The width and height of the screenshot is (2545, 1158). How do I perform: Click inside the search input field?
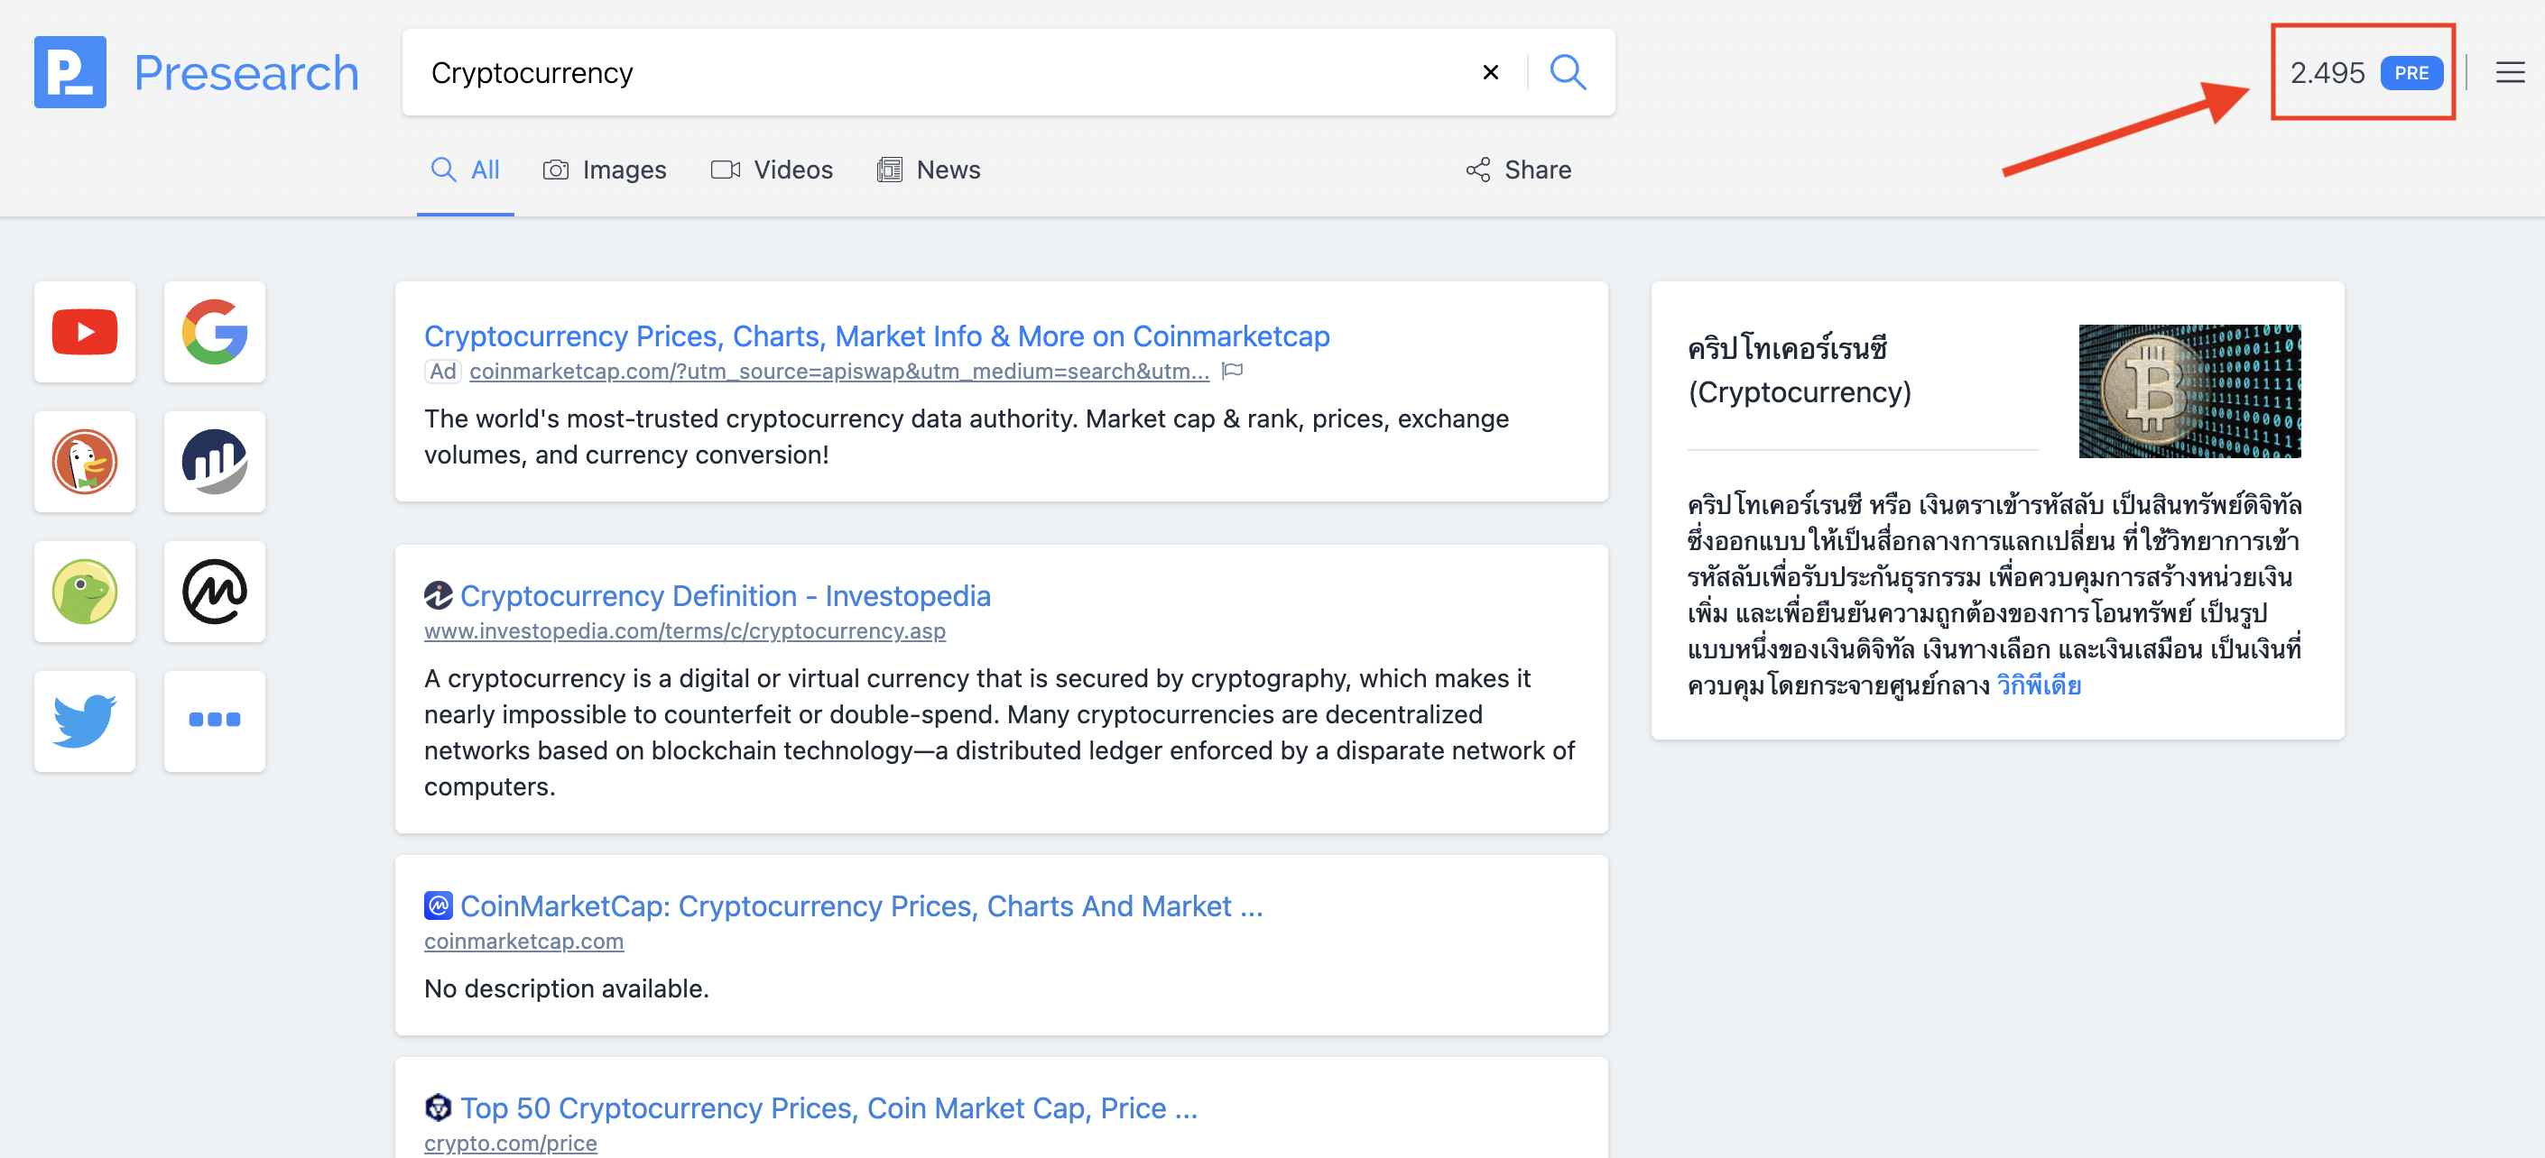coord(939,71)
